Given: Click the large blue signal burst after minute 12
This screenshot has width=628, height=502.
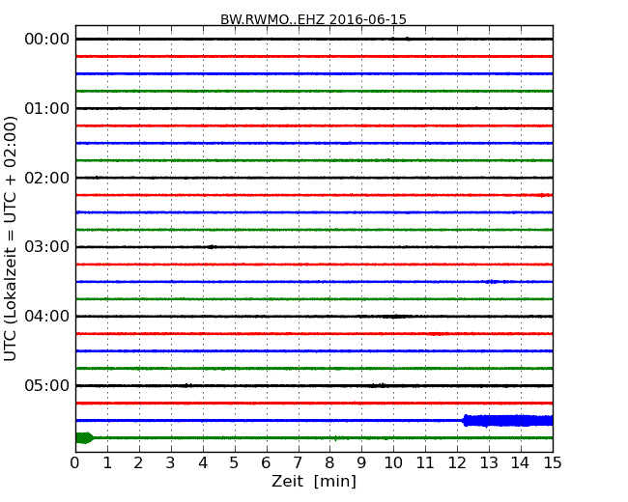Looking at the screenshot, I should click(x=508, y=421).
